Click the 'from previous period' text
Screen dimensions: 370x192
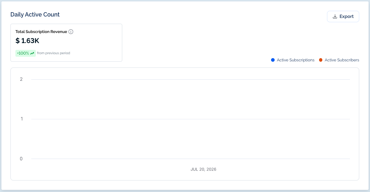click(x=53, y=53)
